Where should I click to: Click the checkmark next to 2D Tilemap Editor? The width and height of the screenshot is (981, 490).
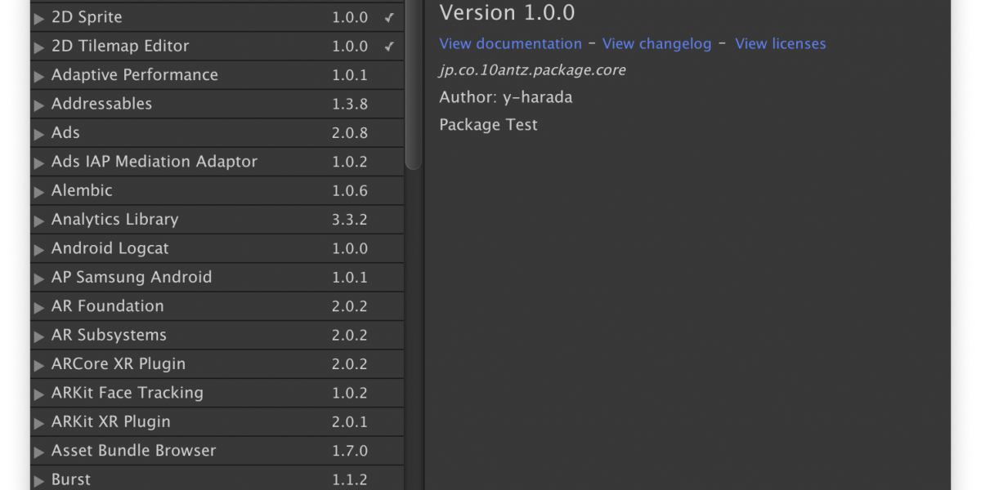pos(389,47)
